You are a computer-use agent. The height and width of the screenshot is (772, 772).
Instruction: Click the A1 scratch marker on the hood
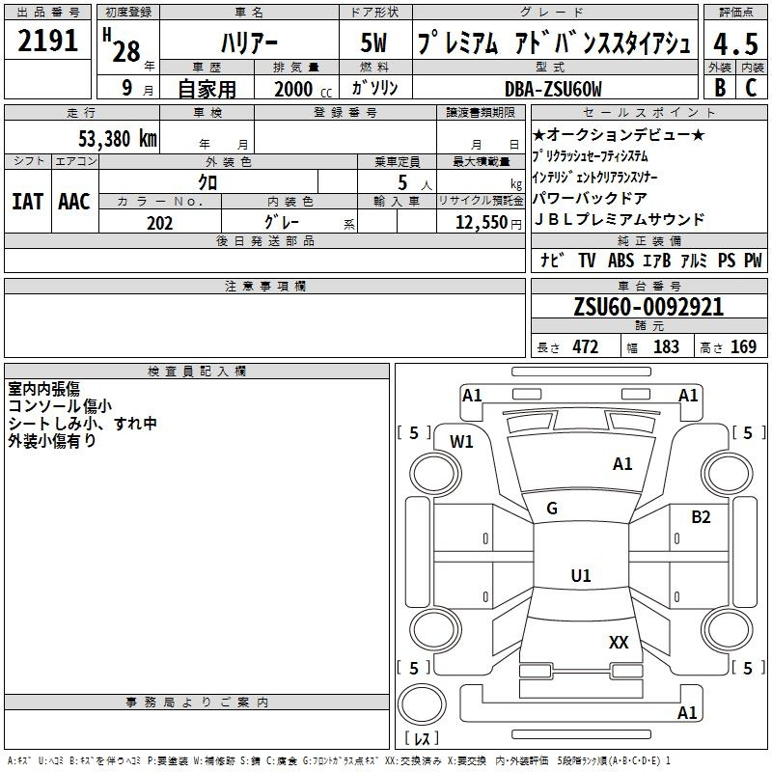(622, 464)
